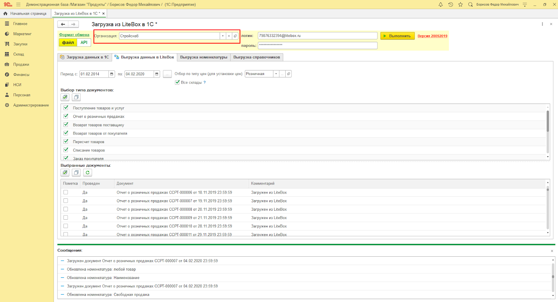Click the forward arrow navigation button
Screen dimensions: 558x302
73,24
